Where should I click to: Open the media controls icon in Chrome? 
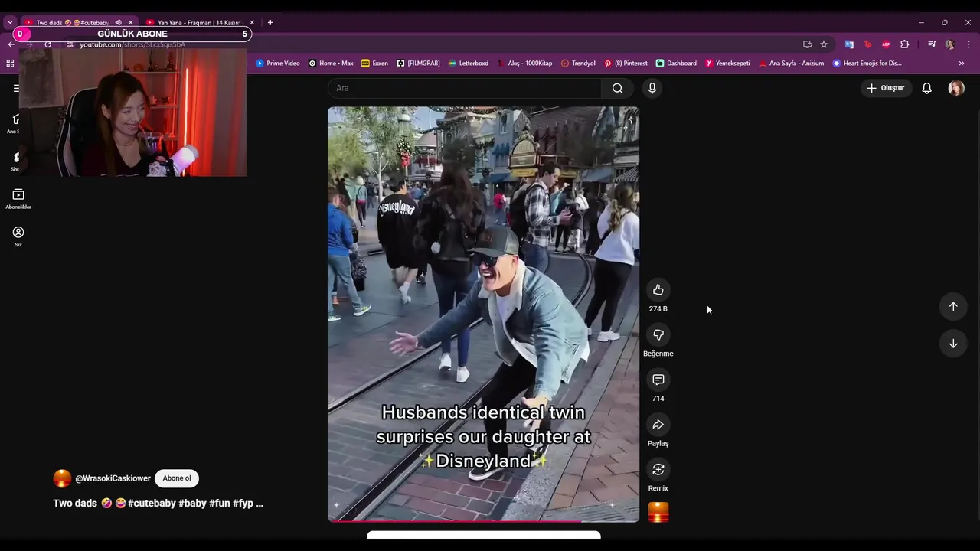coord(932,44)
